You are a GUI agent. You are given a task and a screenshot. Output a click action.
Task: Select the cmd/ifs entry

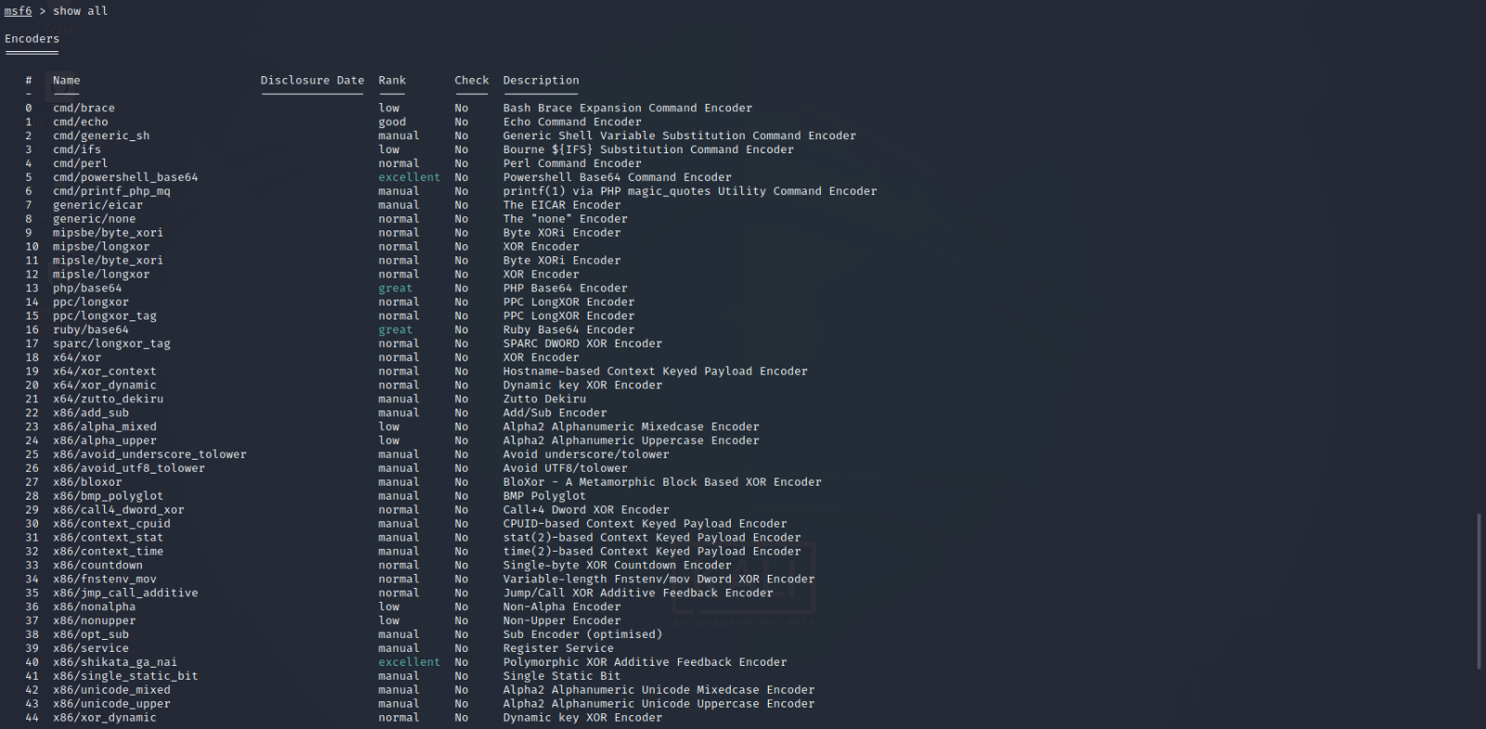(77, 150)
